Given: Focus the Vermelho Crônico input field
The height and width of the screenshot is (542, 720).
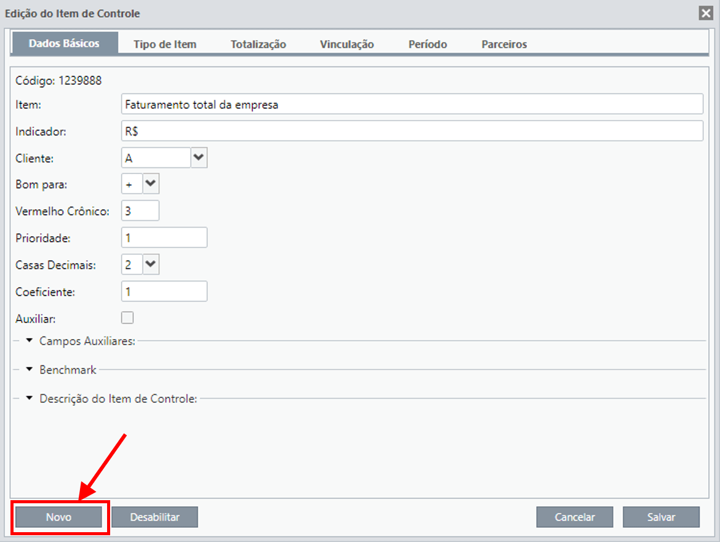Looking at the screenshot, I should [x=140, y=210].
